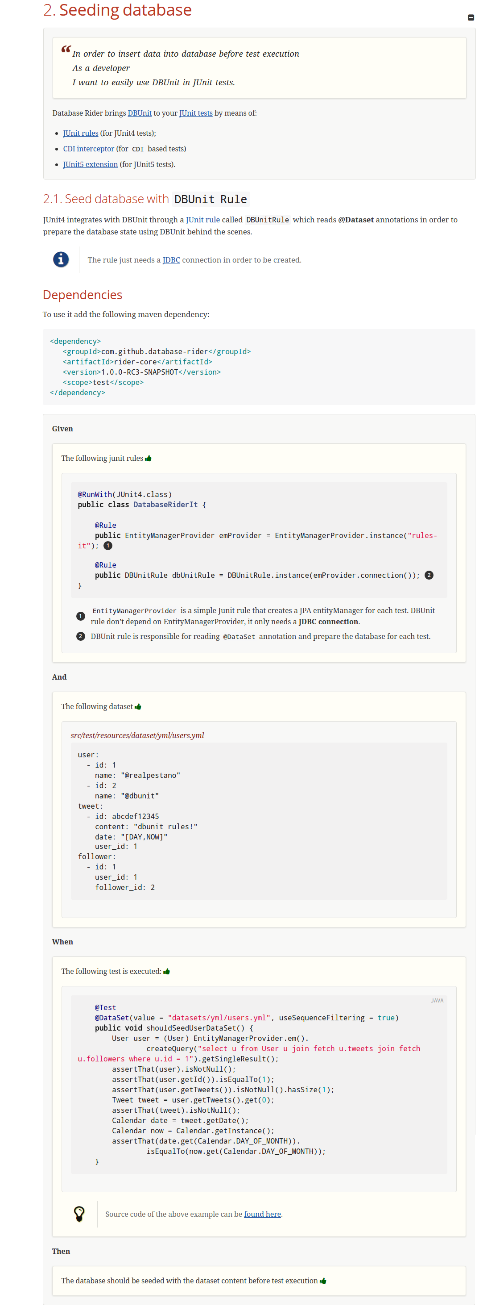Click 'public class DatabaseRiderIt' line
This screenshot has height=1307, width=479.
pos(142,505)
